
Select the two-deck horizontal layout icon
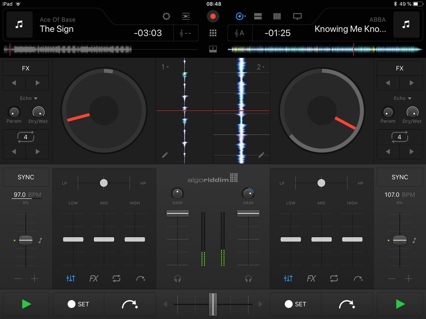point(258,16)
